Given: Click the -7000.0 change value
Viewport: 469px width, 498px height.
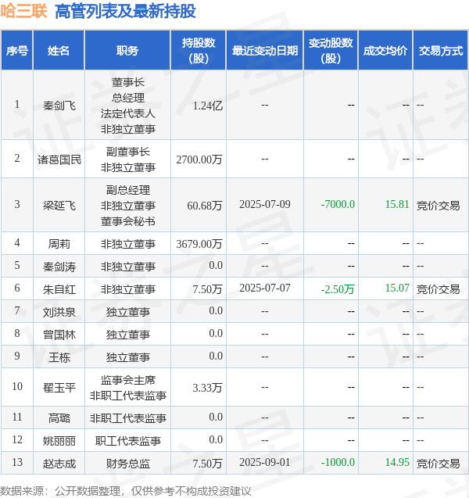Looking at the screenshot, I should click(338, 204).
